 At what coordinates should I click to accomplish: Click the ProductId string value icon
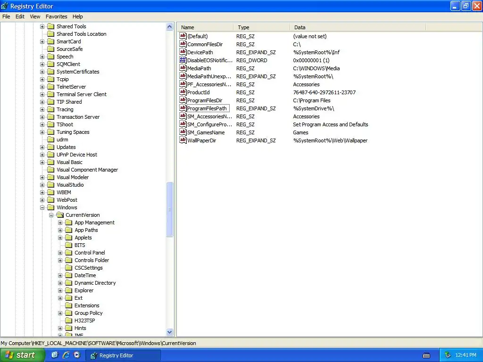[183, 92]
